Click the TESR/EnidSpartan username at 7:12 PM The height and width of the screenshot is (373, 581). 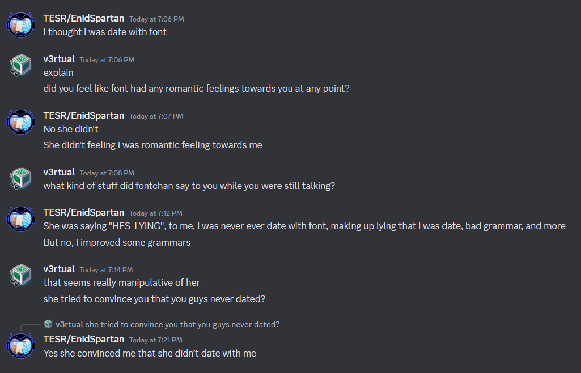tap(84, 213)
